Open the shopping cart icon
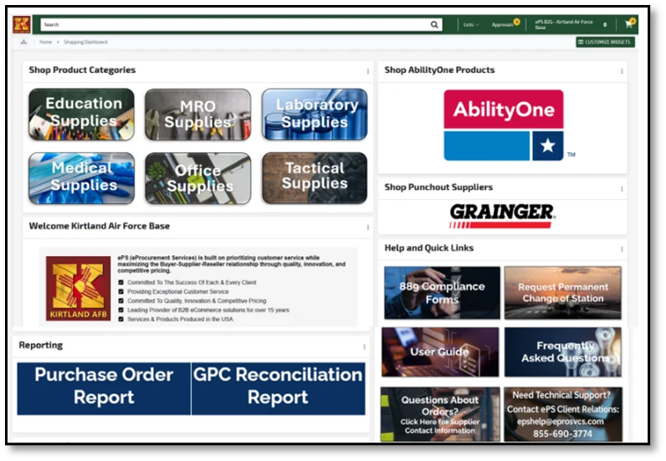The image size is (666, 461). click(x=628, y=24)
